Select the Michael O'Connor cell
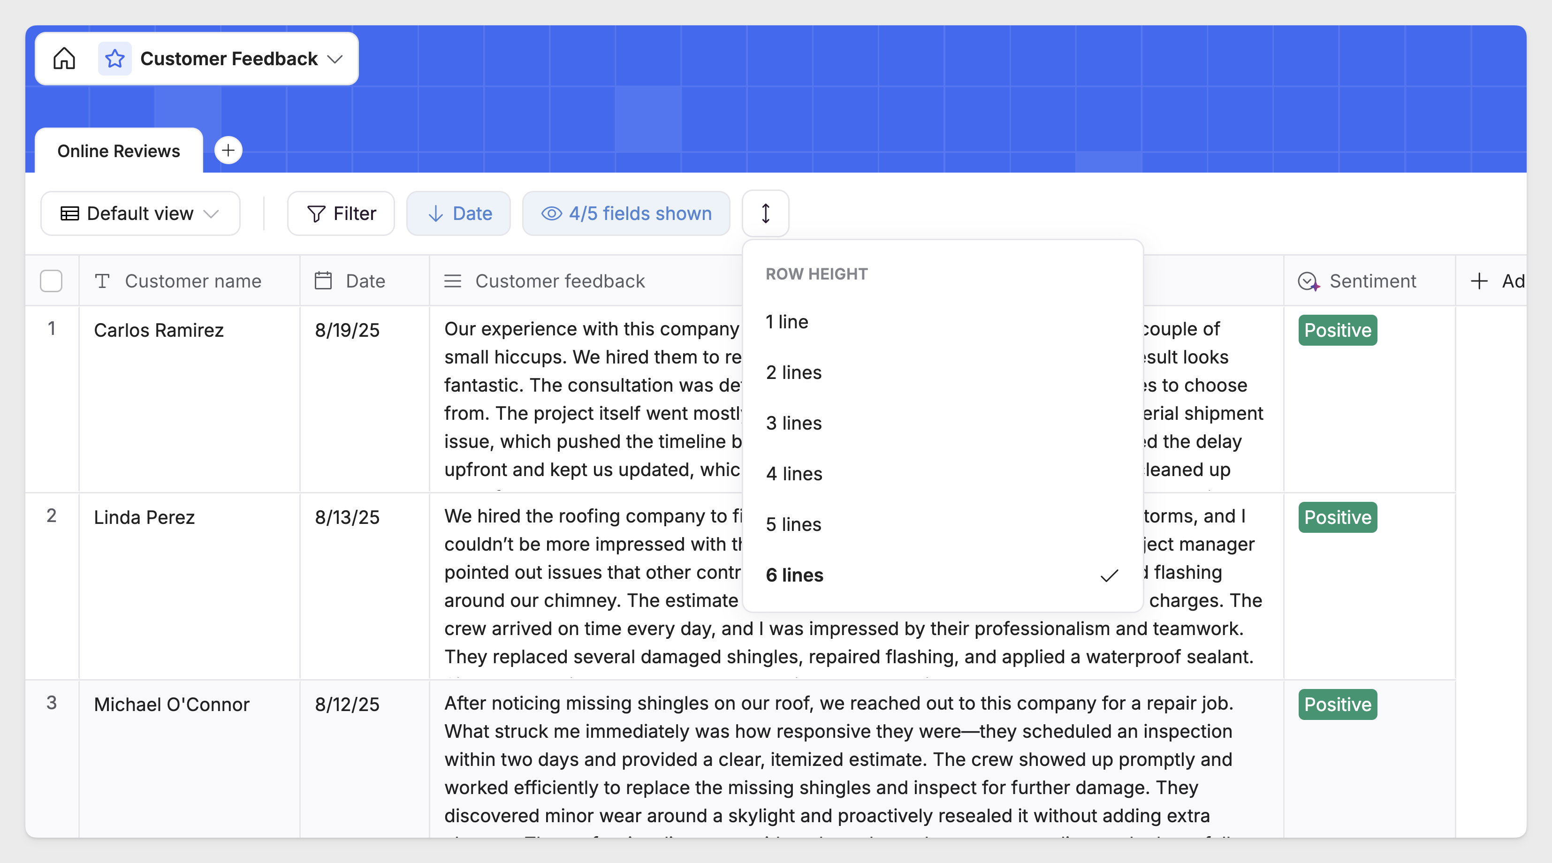Image resolution: width=1552 pixels, height=863 pixels. 189,759
